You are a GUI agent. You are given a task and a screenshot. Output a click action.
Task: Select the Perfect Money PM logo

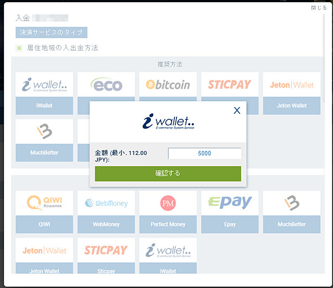(x=168, y=203)
